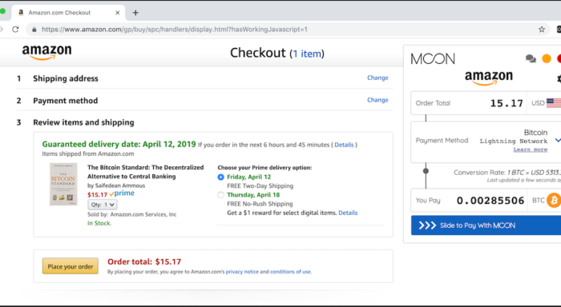Click the orange Bitcoin coin icon
The image size is (561, 307).
[x=554, y=200]
